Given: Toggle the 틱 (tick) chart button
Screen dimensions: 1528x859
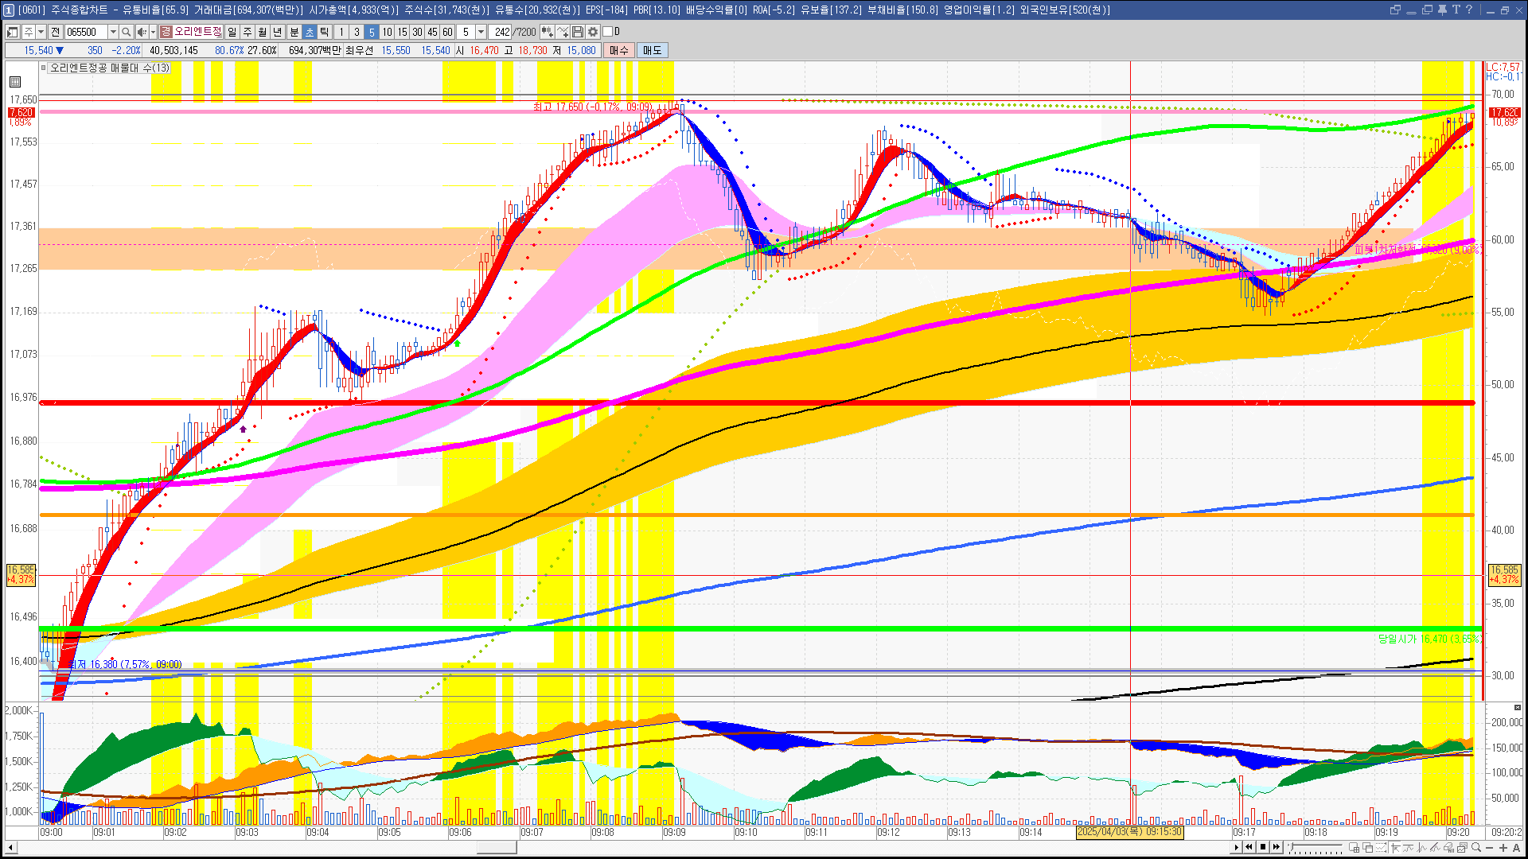Looking at the screenshot, I should [324, 32].
